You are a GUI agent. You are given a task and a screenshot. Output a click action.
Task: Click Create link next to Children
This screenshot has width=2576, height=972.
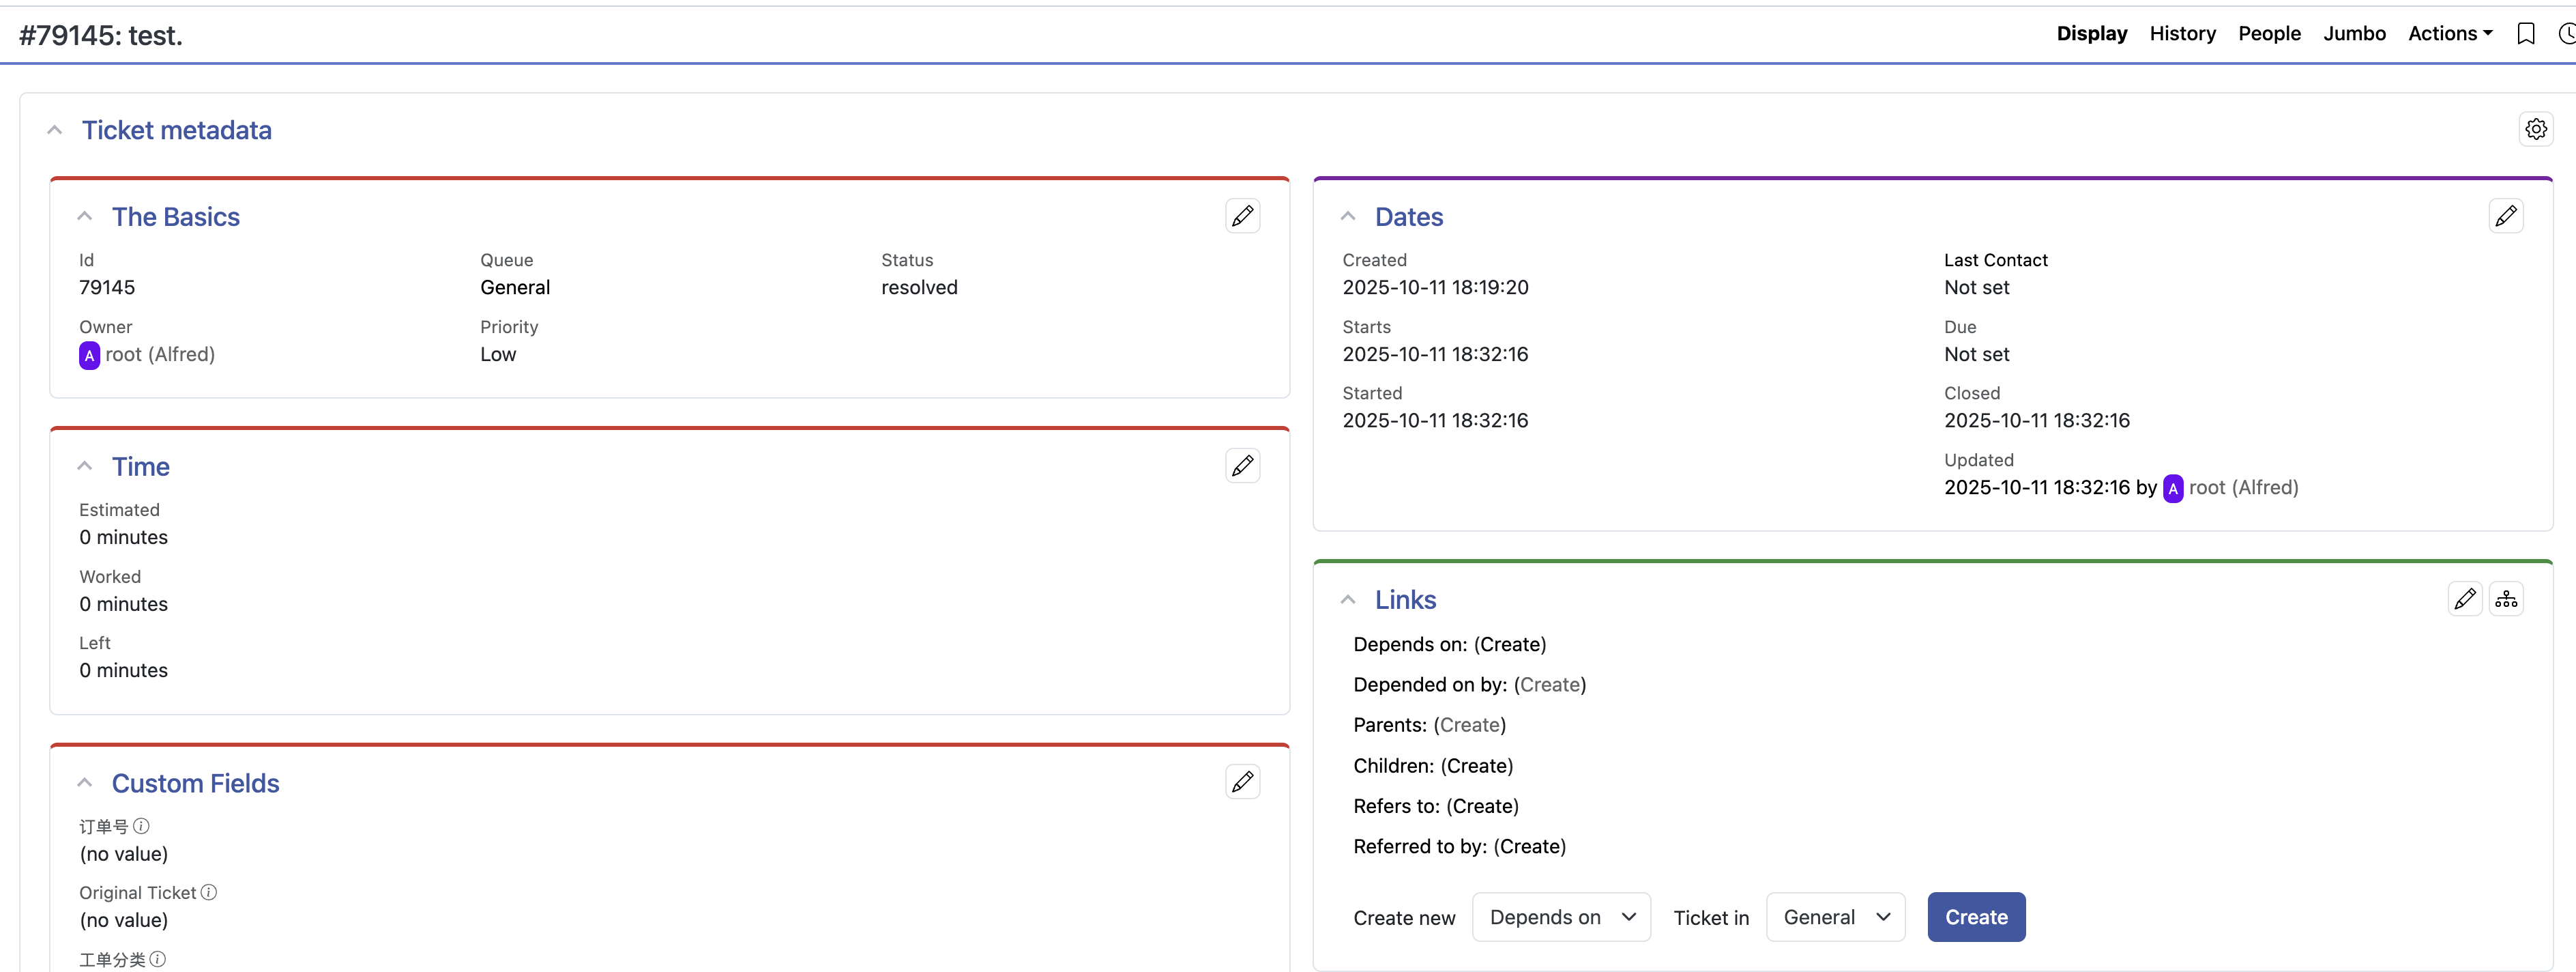[x=1477, y=766]
